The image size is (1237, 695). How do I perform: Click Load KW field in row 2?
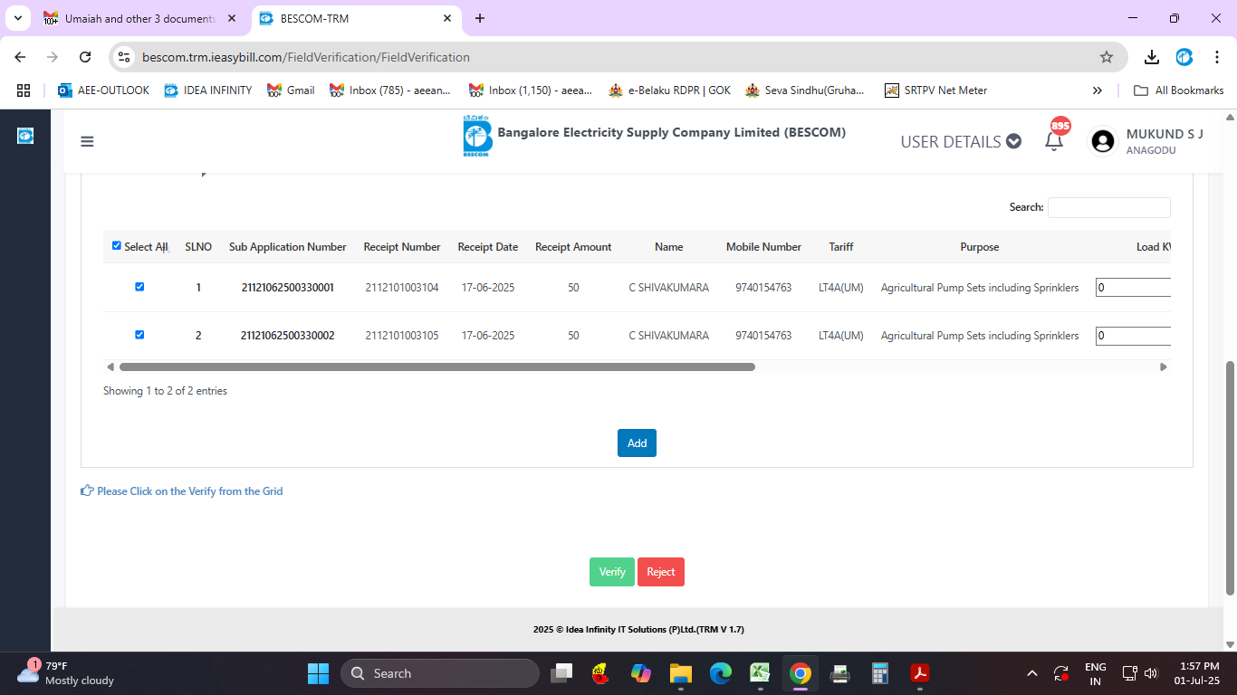pos(1133,336)
